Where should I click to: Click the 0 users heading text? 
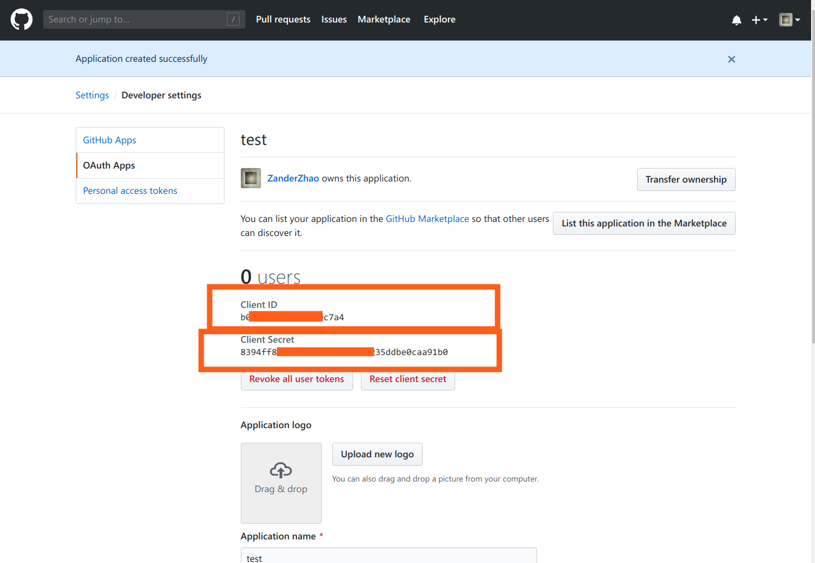271,277
